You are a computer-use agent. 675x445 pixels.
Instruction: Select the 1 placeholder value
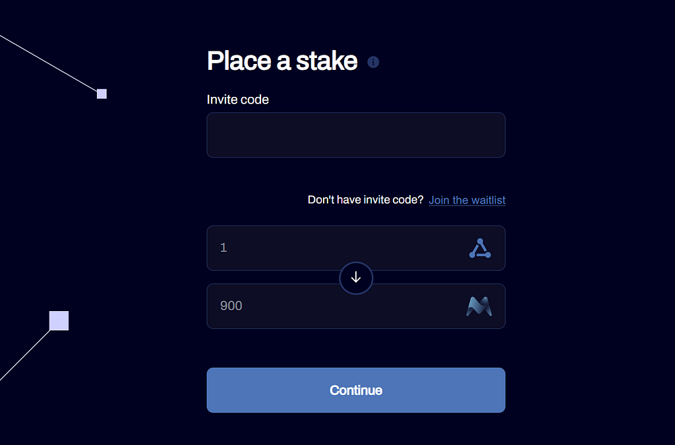tap(223, 247)
